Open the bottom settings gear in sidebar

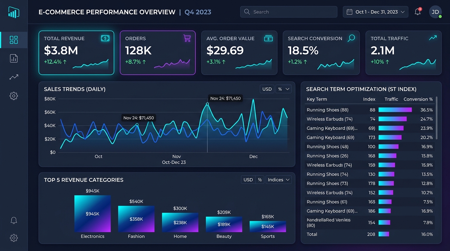[x=14, y=238]
